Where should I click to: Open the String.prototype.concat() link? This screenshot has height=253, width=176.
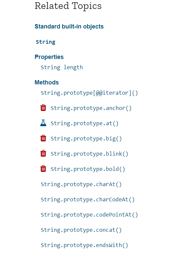pyautogui.click(x=81, y=230)
